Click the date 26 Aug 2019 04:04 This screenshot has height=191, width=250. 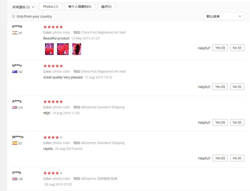(x=68, y=149)
